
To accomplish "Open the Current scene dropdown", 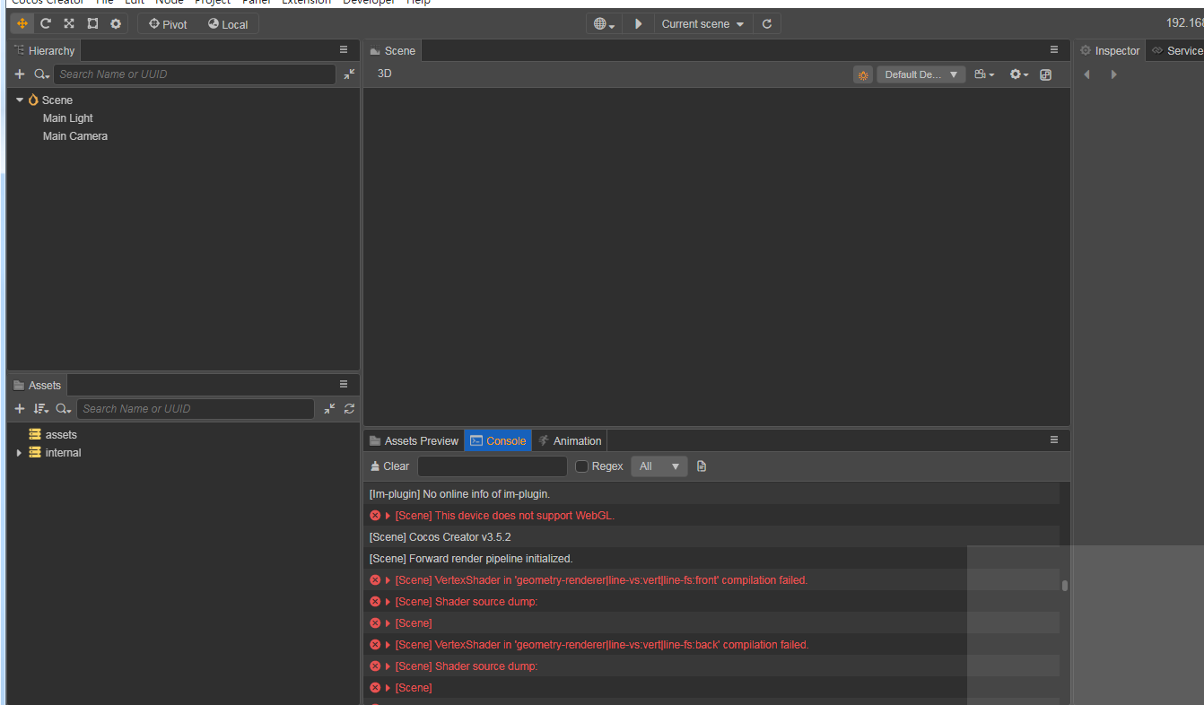I will tap(702, 23).
